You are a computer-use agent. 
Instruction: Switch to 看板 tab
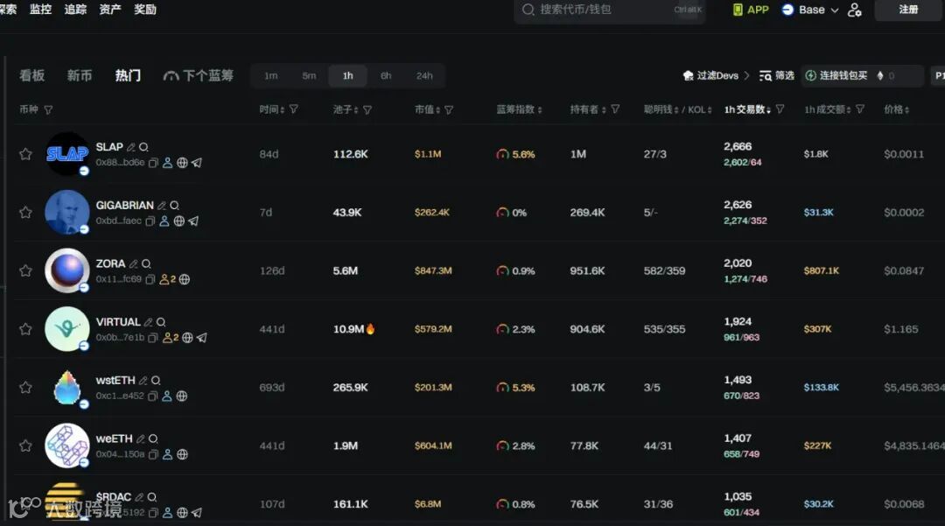[32, 75]
